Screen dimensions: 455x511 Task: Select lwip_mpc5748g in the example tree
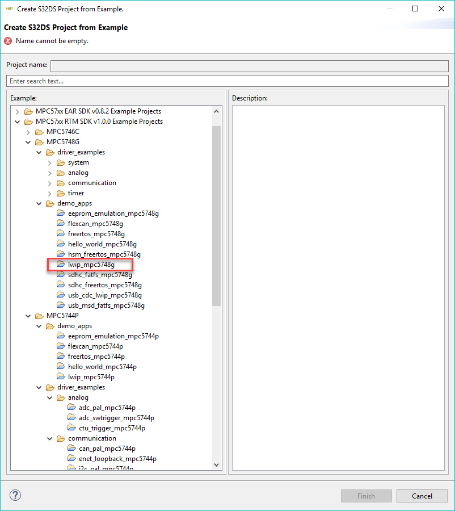pyautogui.click(x=91, y=264)
